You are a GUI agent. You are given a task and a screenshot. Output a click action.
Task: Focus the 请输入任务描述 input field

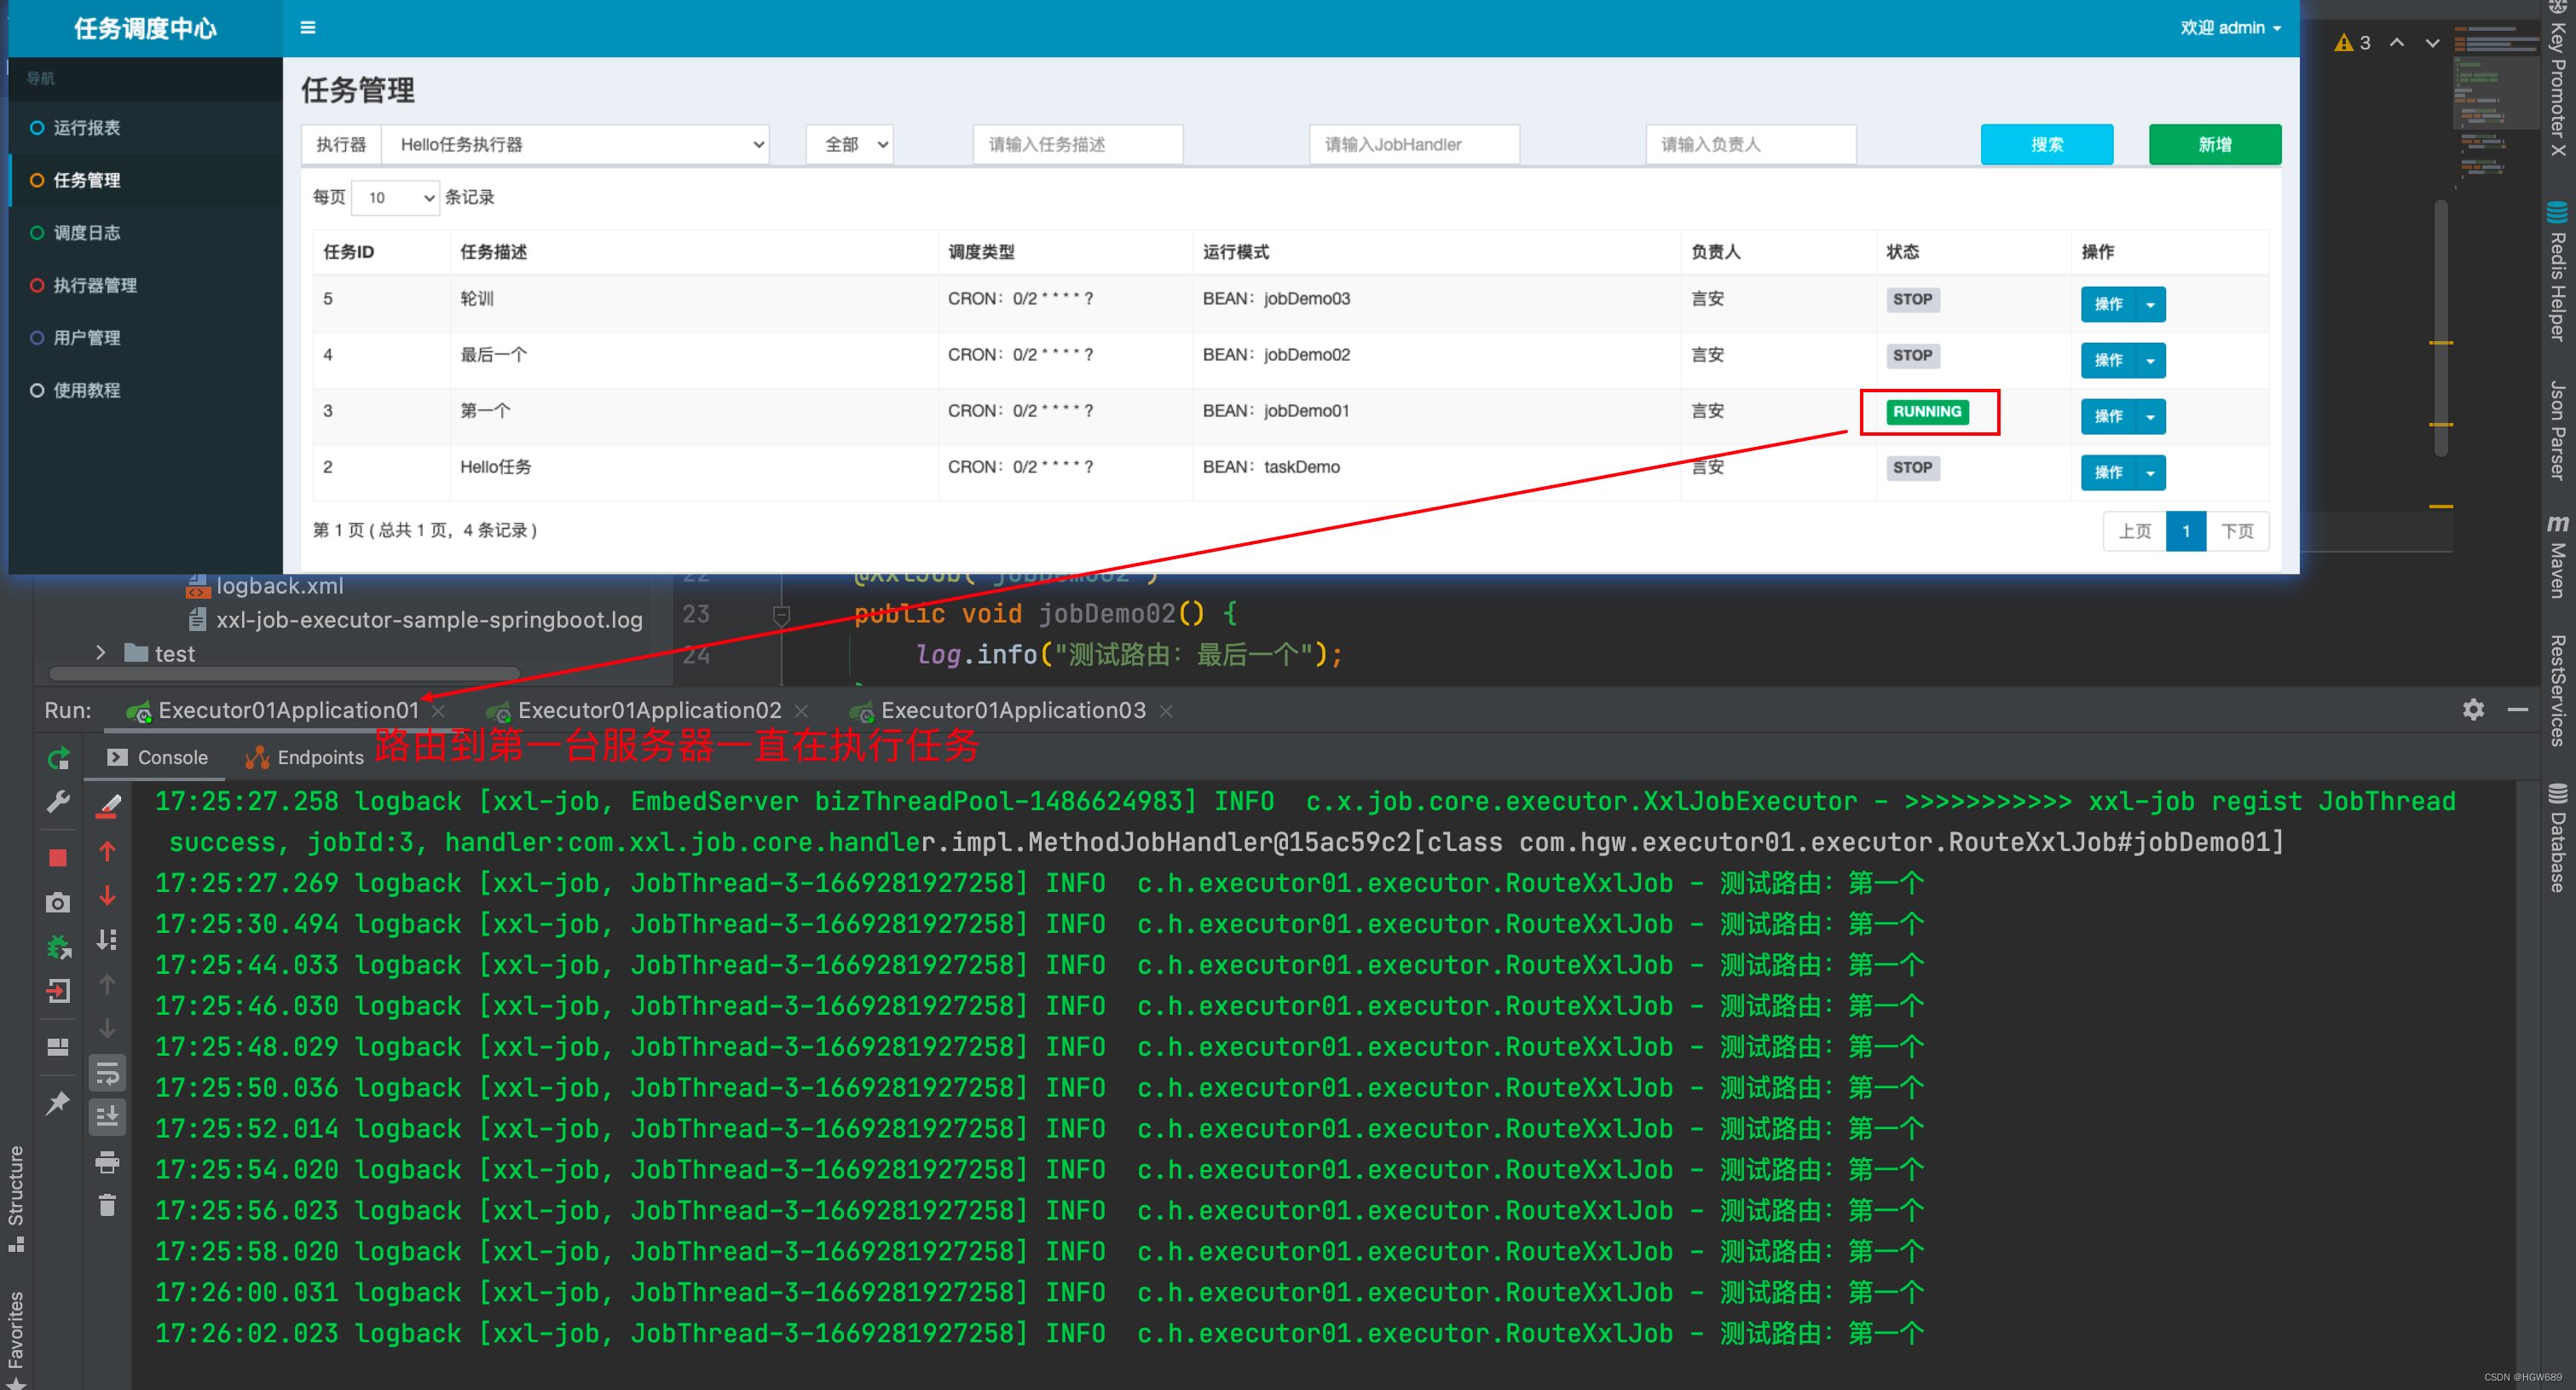1078,144
